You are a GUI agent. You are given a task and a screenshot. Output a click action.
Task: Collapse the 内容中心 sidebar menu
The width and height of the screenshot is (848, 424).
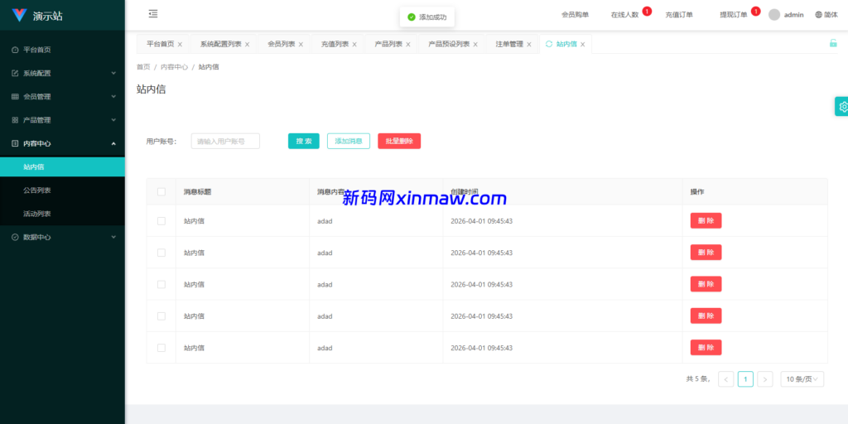click(62, 143)
